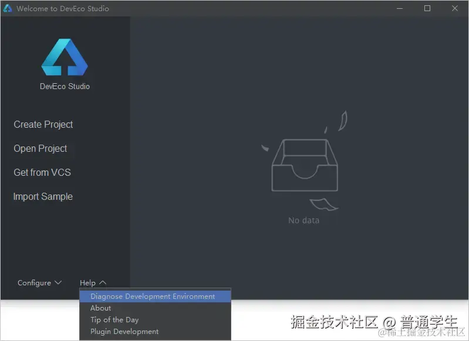Maximize the DevEco Studio window
Viewport: 469px width, 341px height.
pyautogui.click(x=427, y=8)
